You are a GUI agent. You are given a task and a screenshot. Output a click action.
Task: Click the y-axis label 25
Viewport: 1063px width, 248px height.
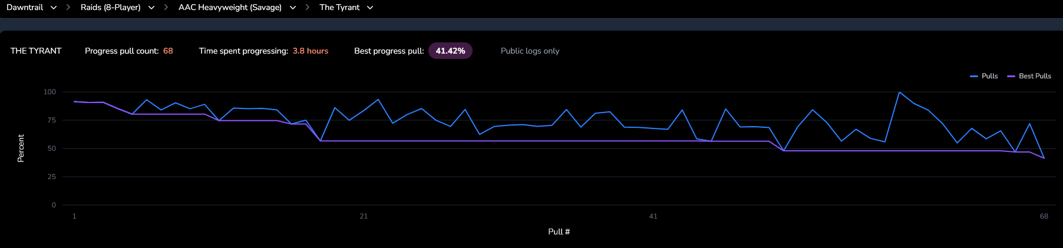[52, 177]
